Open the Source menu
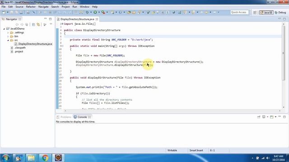Screen dimensions: 289x162 click(x=19, y=7)
